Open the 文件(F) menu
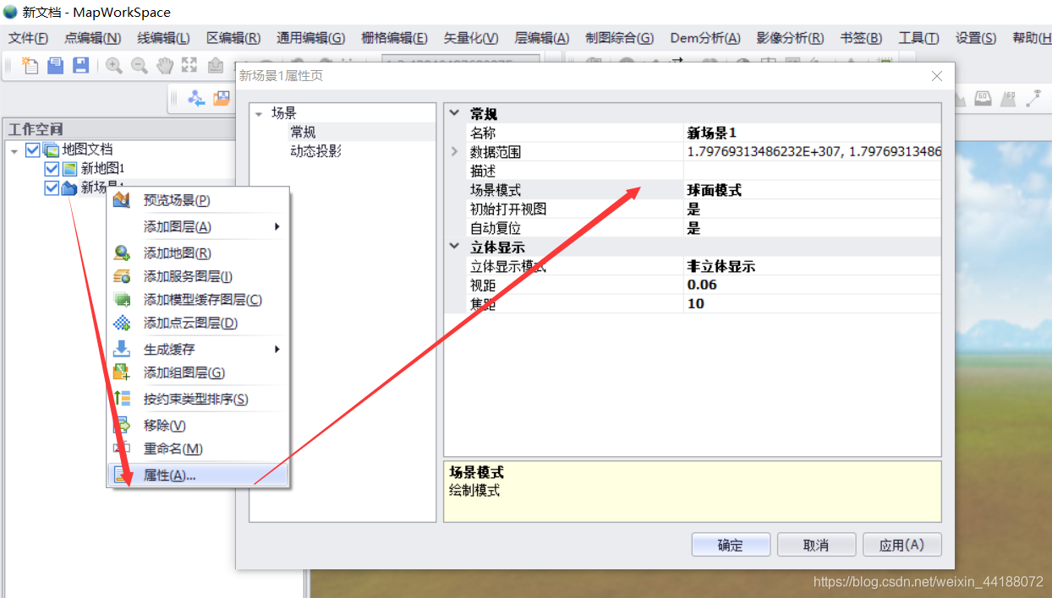Viewport: 1052px width, 598px height. pyautogui.click(x=28, y=38)
